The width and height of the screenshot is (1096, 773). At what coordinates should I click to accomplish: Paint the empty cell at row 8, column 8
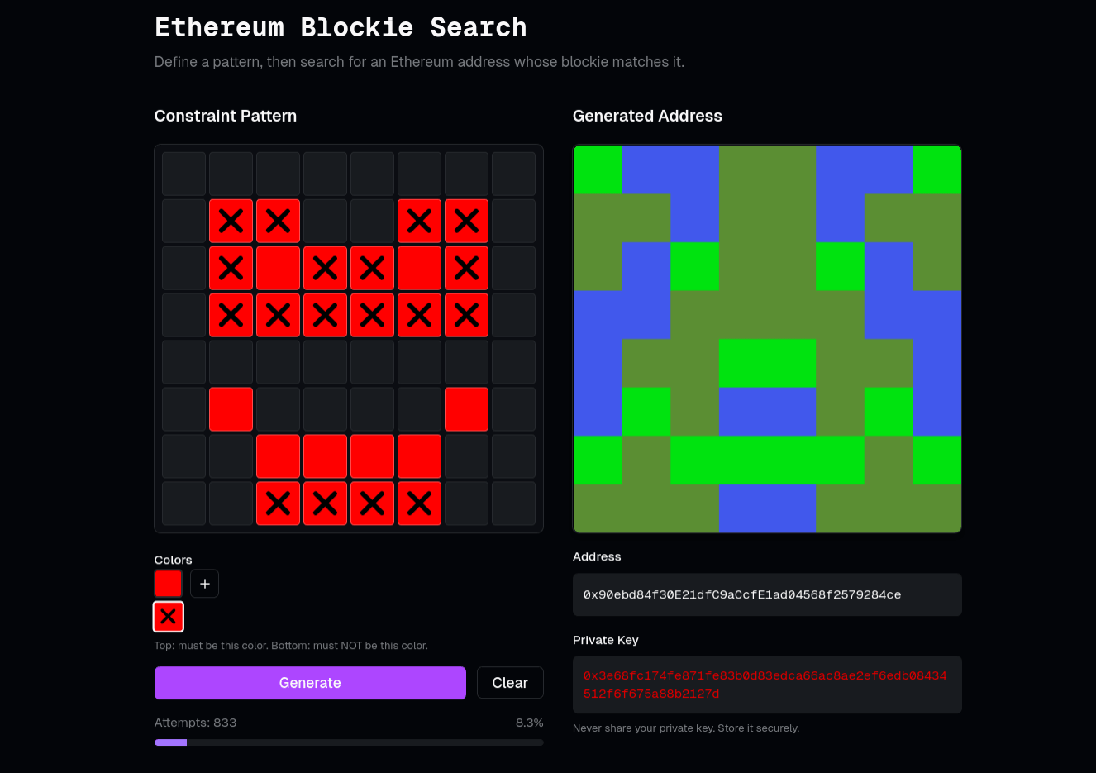pyautogui.click(x=513, y=503)
